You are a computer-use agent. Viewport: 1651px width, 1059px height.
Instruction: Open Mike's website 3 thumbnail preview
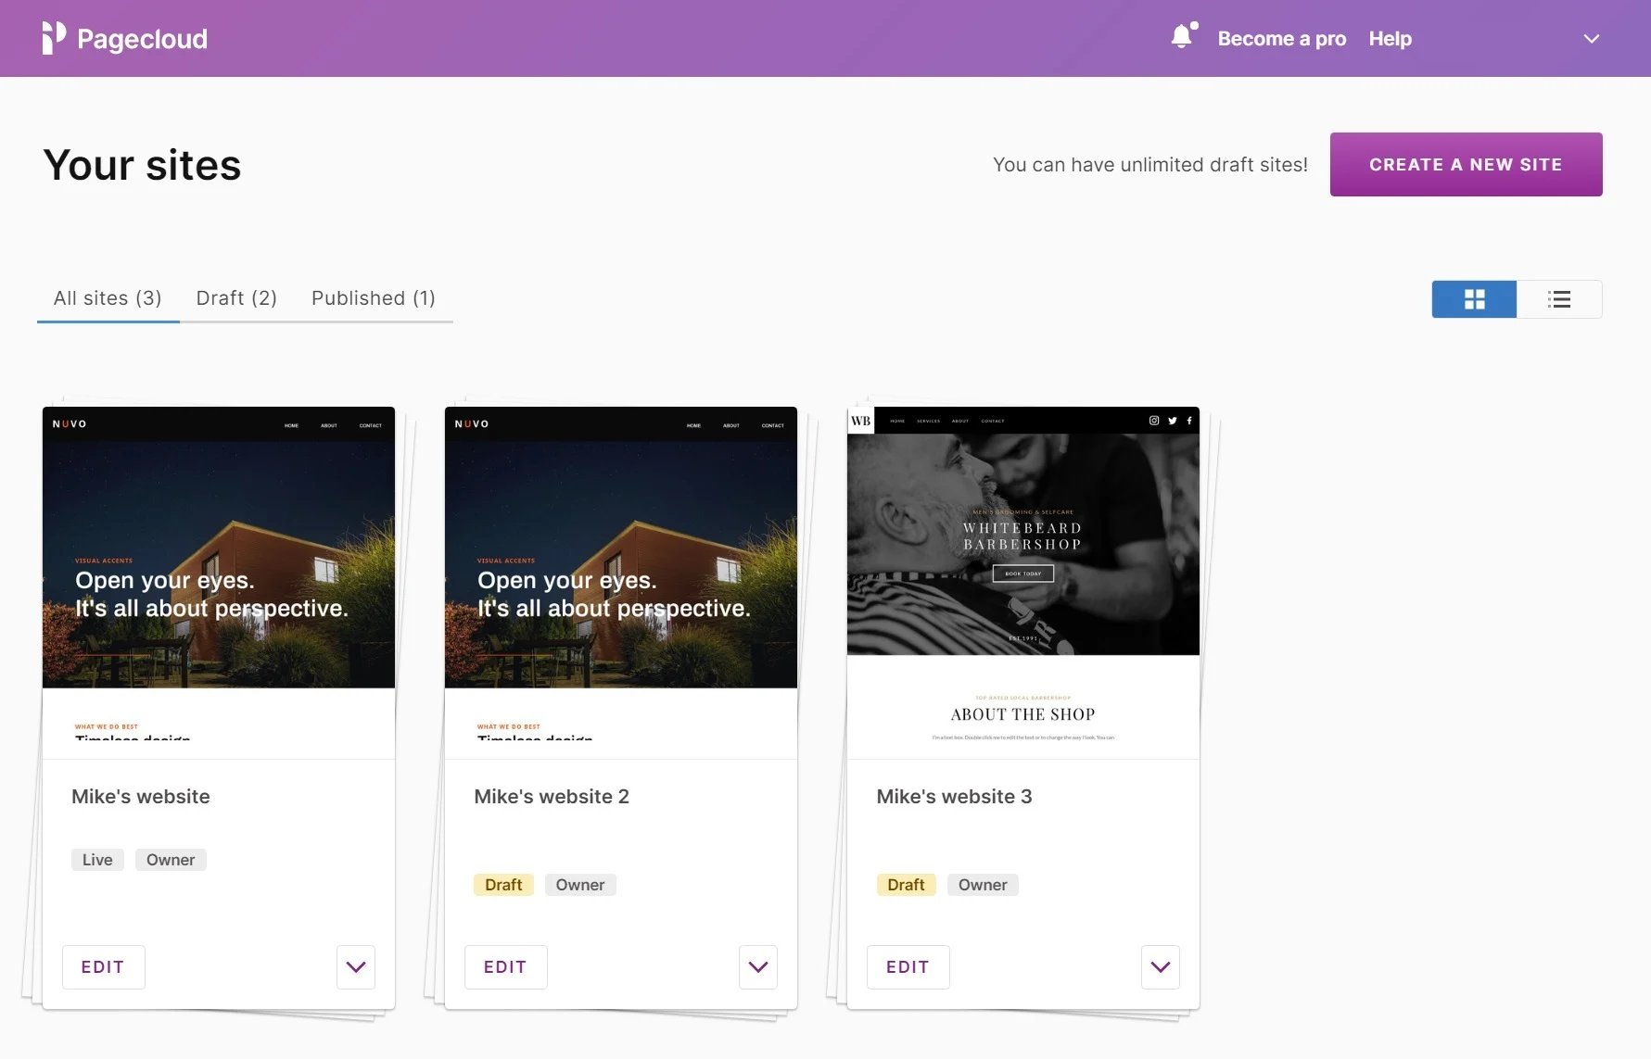pyautogui.click(x=1022, y=574)
